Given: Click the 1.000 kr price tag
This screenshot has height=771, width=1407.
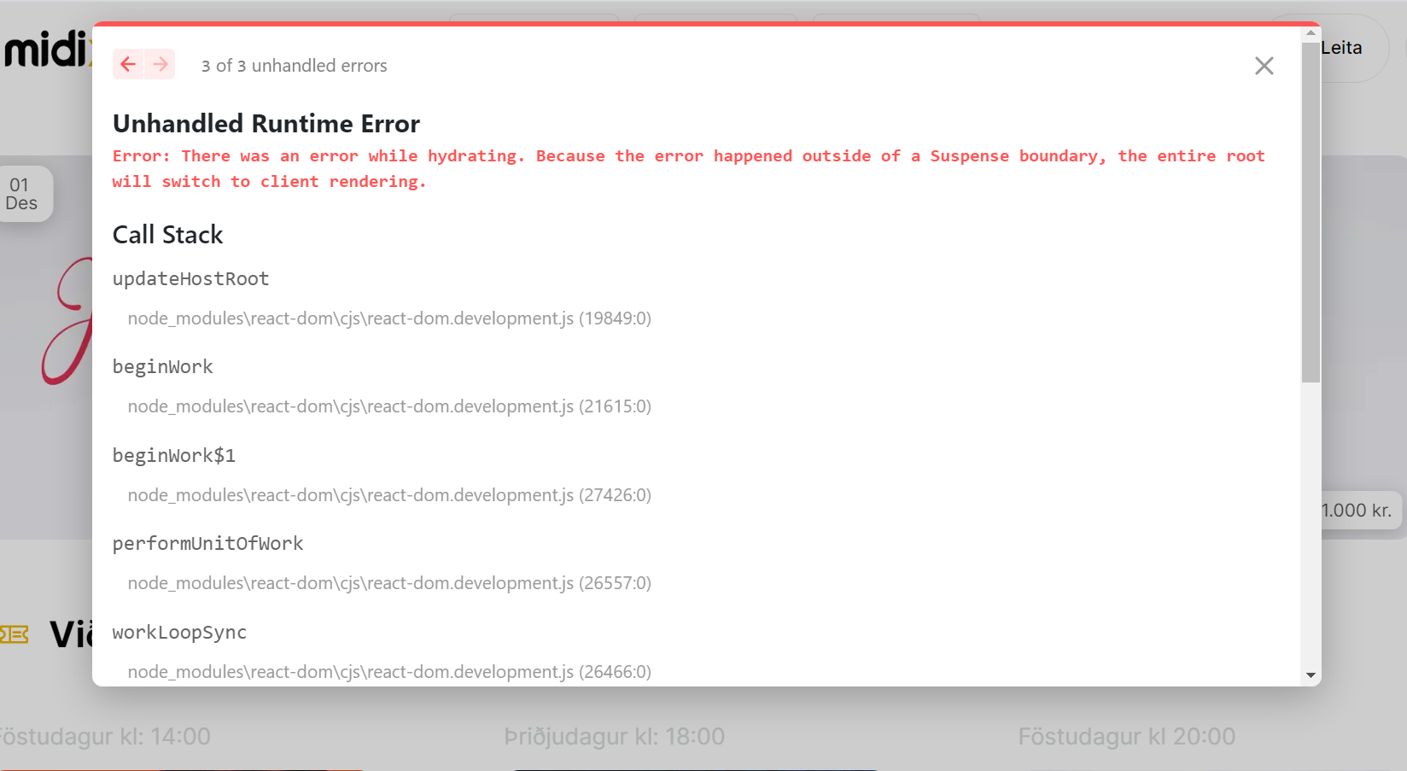Looking at the screenshot, I should coord(1359,511).
